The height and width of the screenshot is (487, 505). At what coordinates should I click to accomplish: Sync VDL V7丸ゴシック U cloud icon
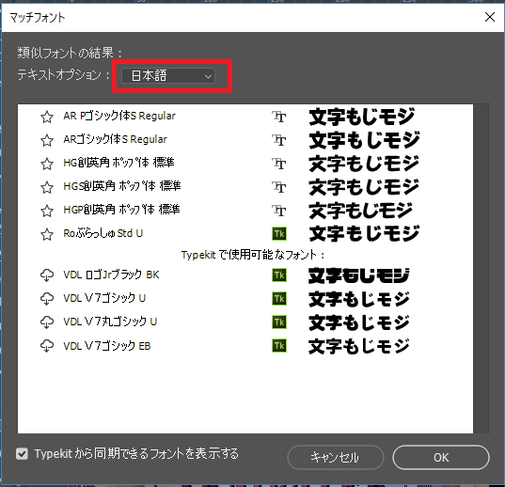(x=47, y=322)
